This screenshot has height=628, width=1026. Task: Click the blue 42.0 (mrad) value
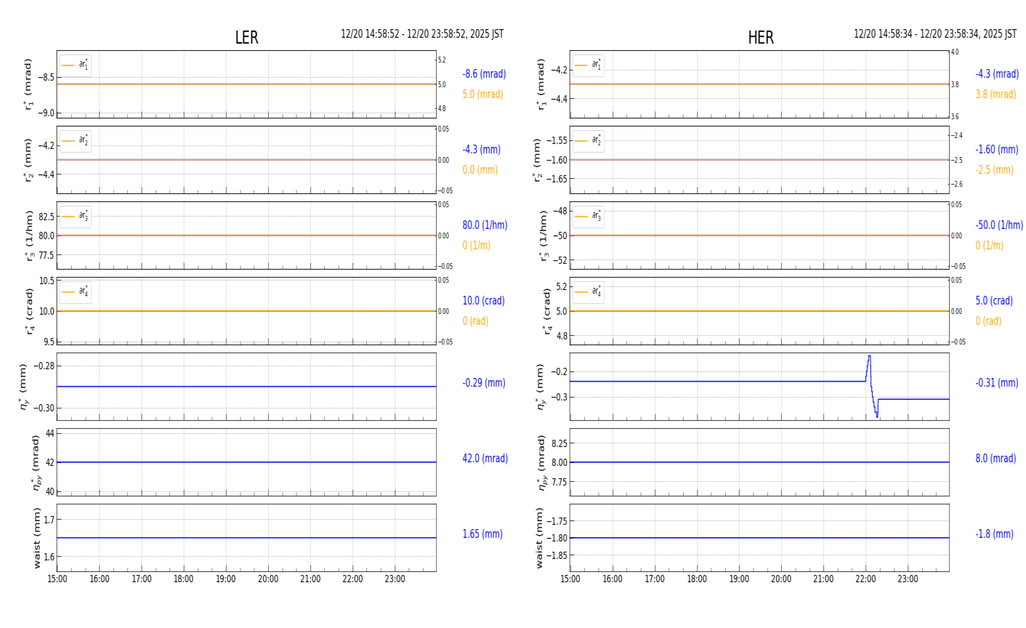pyautogui.click(x=485, y=459)
